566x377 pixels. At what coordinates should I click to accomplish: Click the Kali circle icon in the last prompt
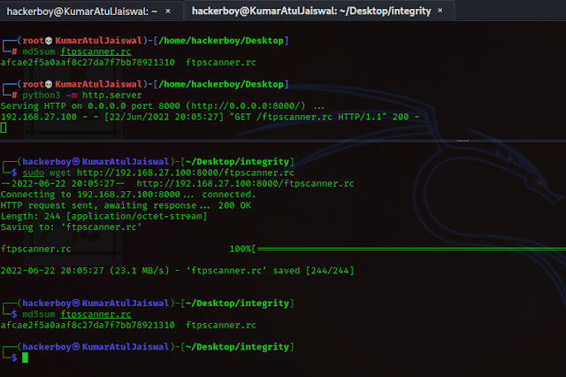[x=76, y=347]
